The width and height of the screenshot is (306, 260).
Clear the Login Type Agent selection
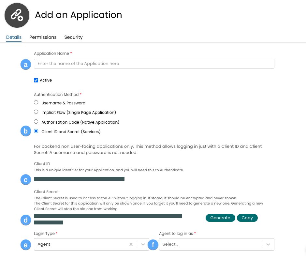point(131,244)
